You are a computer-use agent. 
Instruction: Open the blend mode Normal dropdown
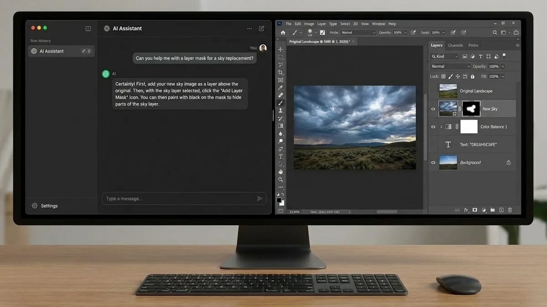pyautogui.click(x=449, y=66)
